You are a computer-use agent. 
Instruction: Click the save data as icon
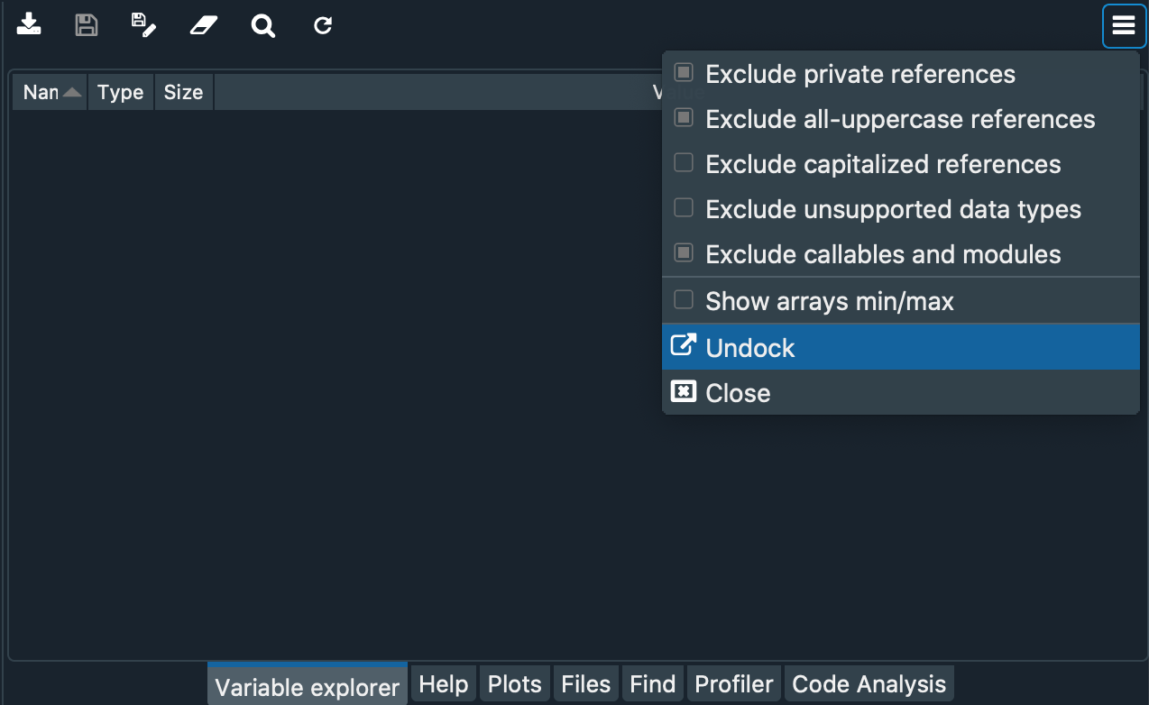coord(144,25)
